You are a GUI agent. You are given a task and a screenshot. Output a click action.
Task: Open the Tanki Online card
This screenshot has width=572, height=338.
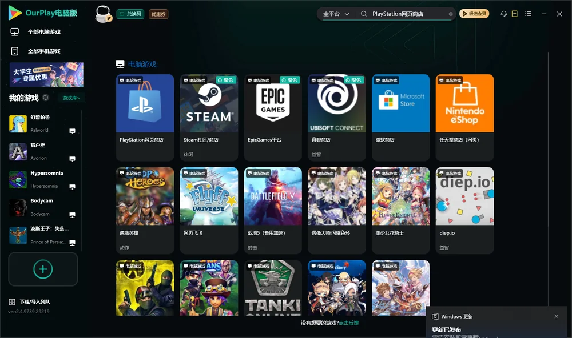(x=273, y=288)
